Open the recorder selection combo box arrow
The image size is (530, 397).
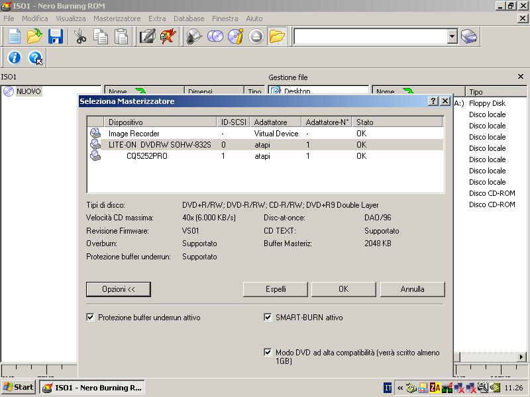[452, 36]
